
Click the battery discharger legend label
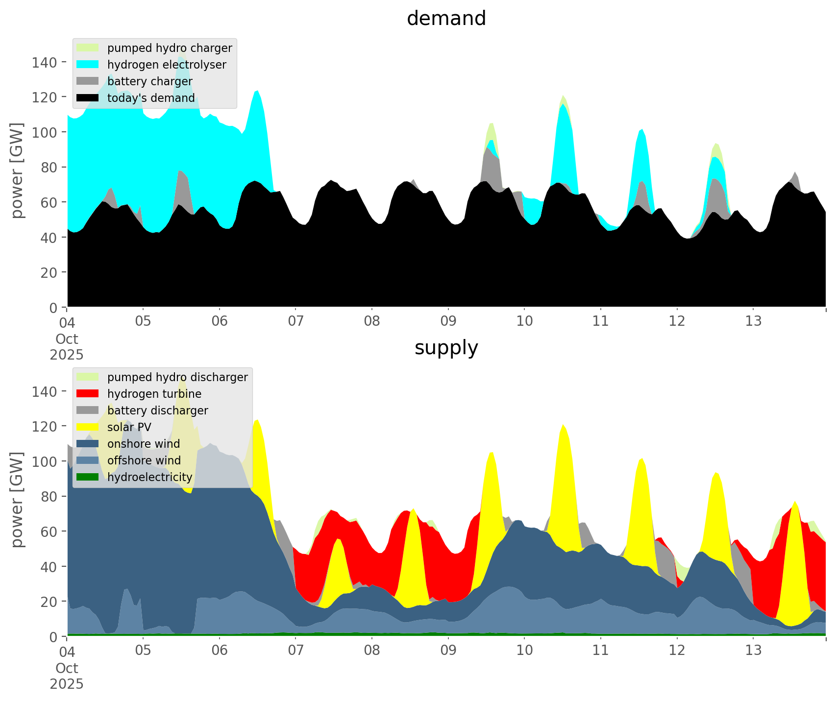click(157, 411)
